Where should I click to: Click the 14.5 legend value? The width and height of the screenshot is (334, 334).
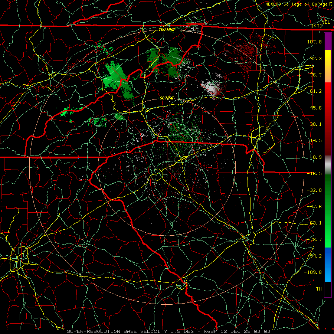point(316,141)
